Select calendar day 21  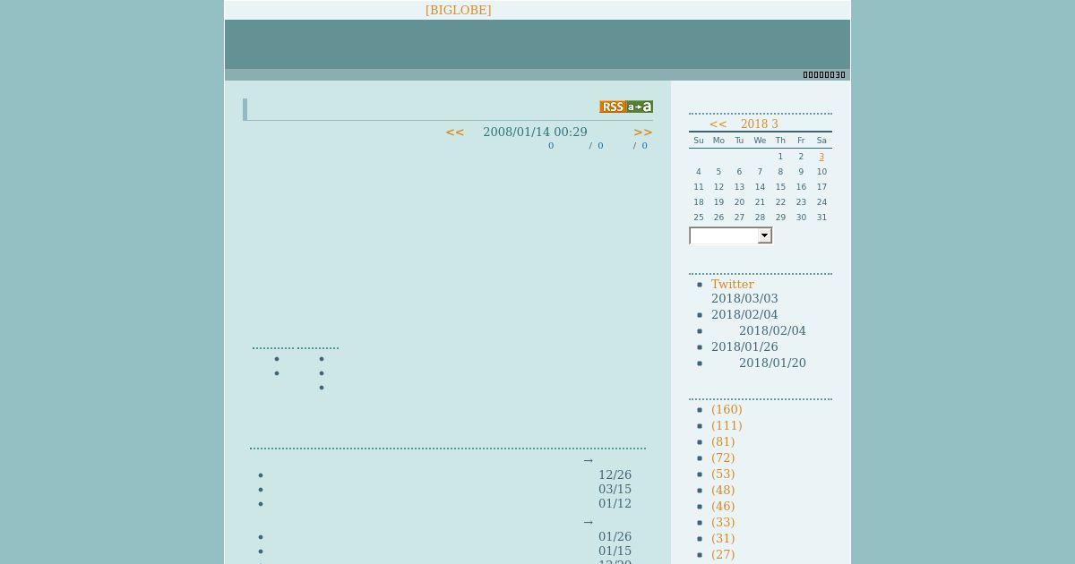coord(760,202)
